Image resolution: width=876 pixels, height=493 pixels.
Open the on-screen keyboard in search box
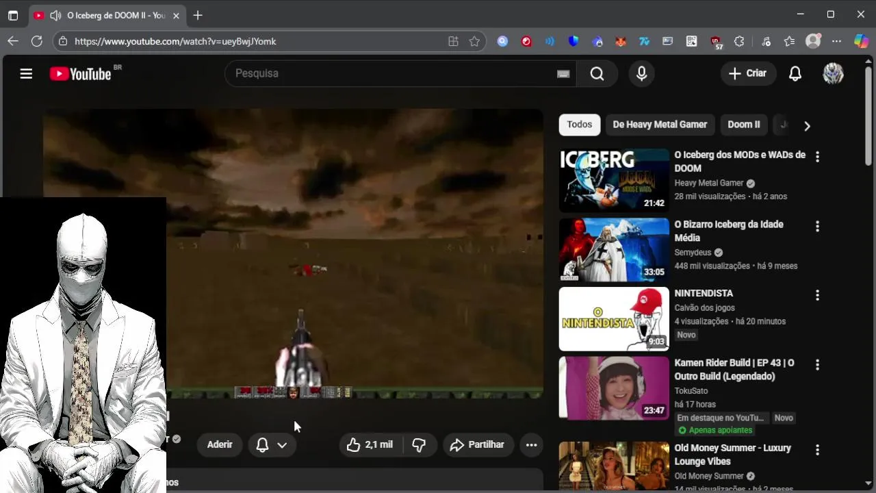click(x=563, y=74)
